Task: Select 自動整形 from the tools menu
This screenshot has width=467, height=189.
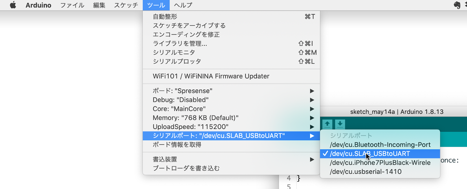Action: pos(231,17)
